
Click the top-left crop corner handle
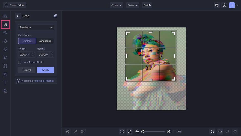(x=128, y=33)
